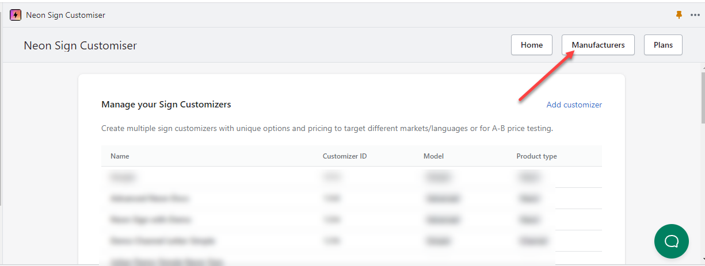Go to the Home page
Viewport: 705px width, 266px height.
pyautogui.click(x=531, y=45)
